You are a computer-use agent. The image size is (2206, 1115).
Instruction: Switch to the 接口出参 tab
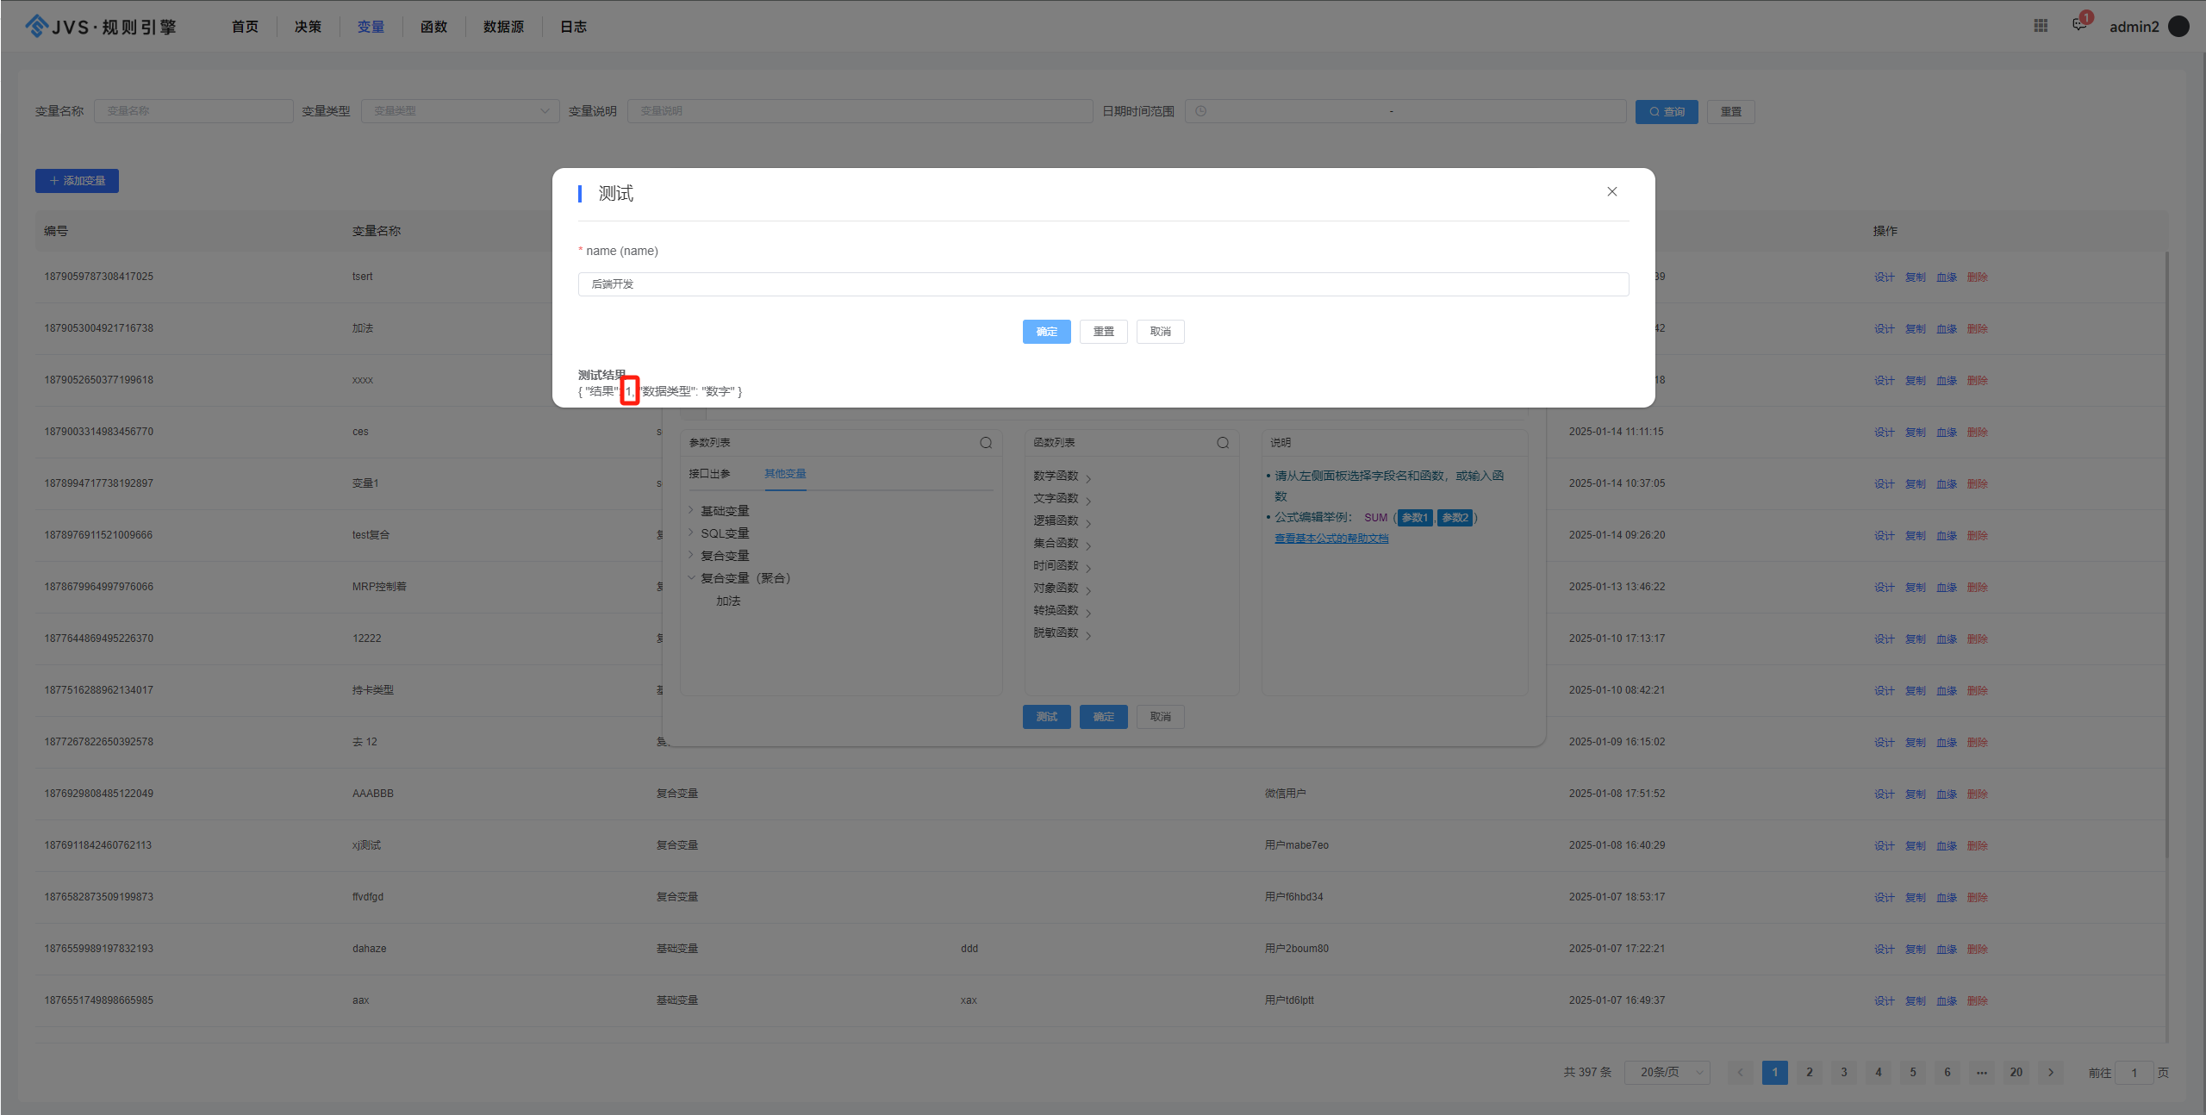pos(709,474)
